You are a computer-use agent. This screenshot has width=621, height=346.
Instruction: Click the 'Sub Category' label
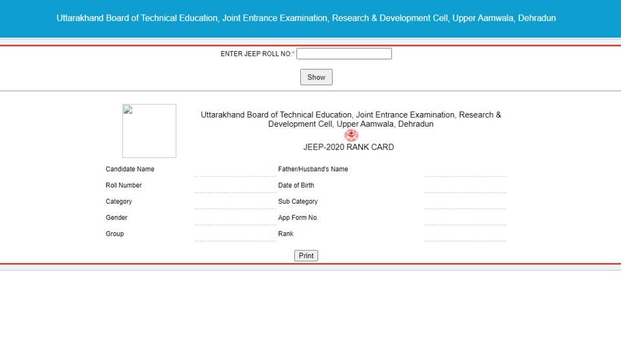(x=298, y=202)
